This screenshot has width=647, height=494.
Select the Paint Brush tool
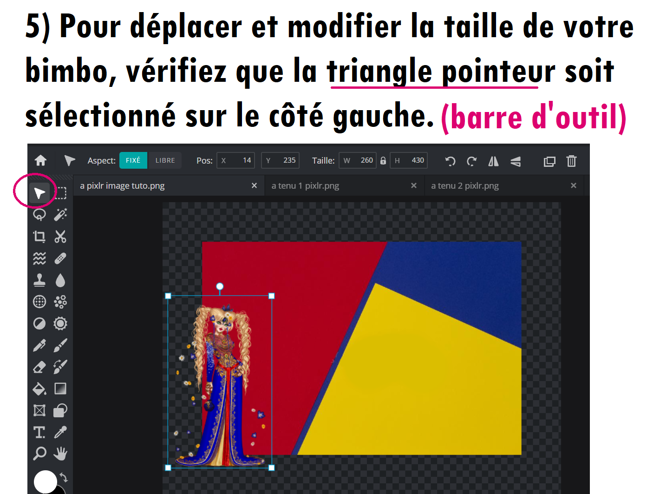click(60, 345)
